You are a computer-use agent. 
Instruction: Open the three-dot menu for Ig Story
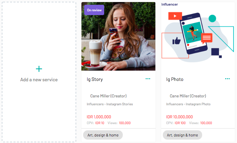click(148, 79)
